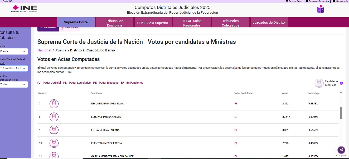Open the Juzgados de Distrito tab
Viewport: 349px width, 159px height.
(269, 23)
